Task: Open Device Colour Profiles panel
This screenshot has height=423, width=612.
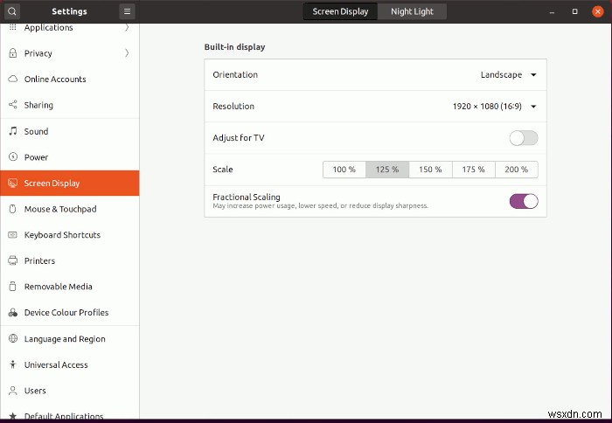Action: [x=69, y=313]
